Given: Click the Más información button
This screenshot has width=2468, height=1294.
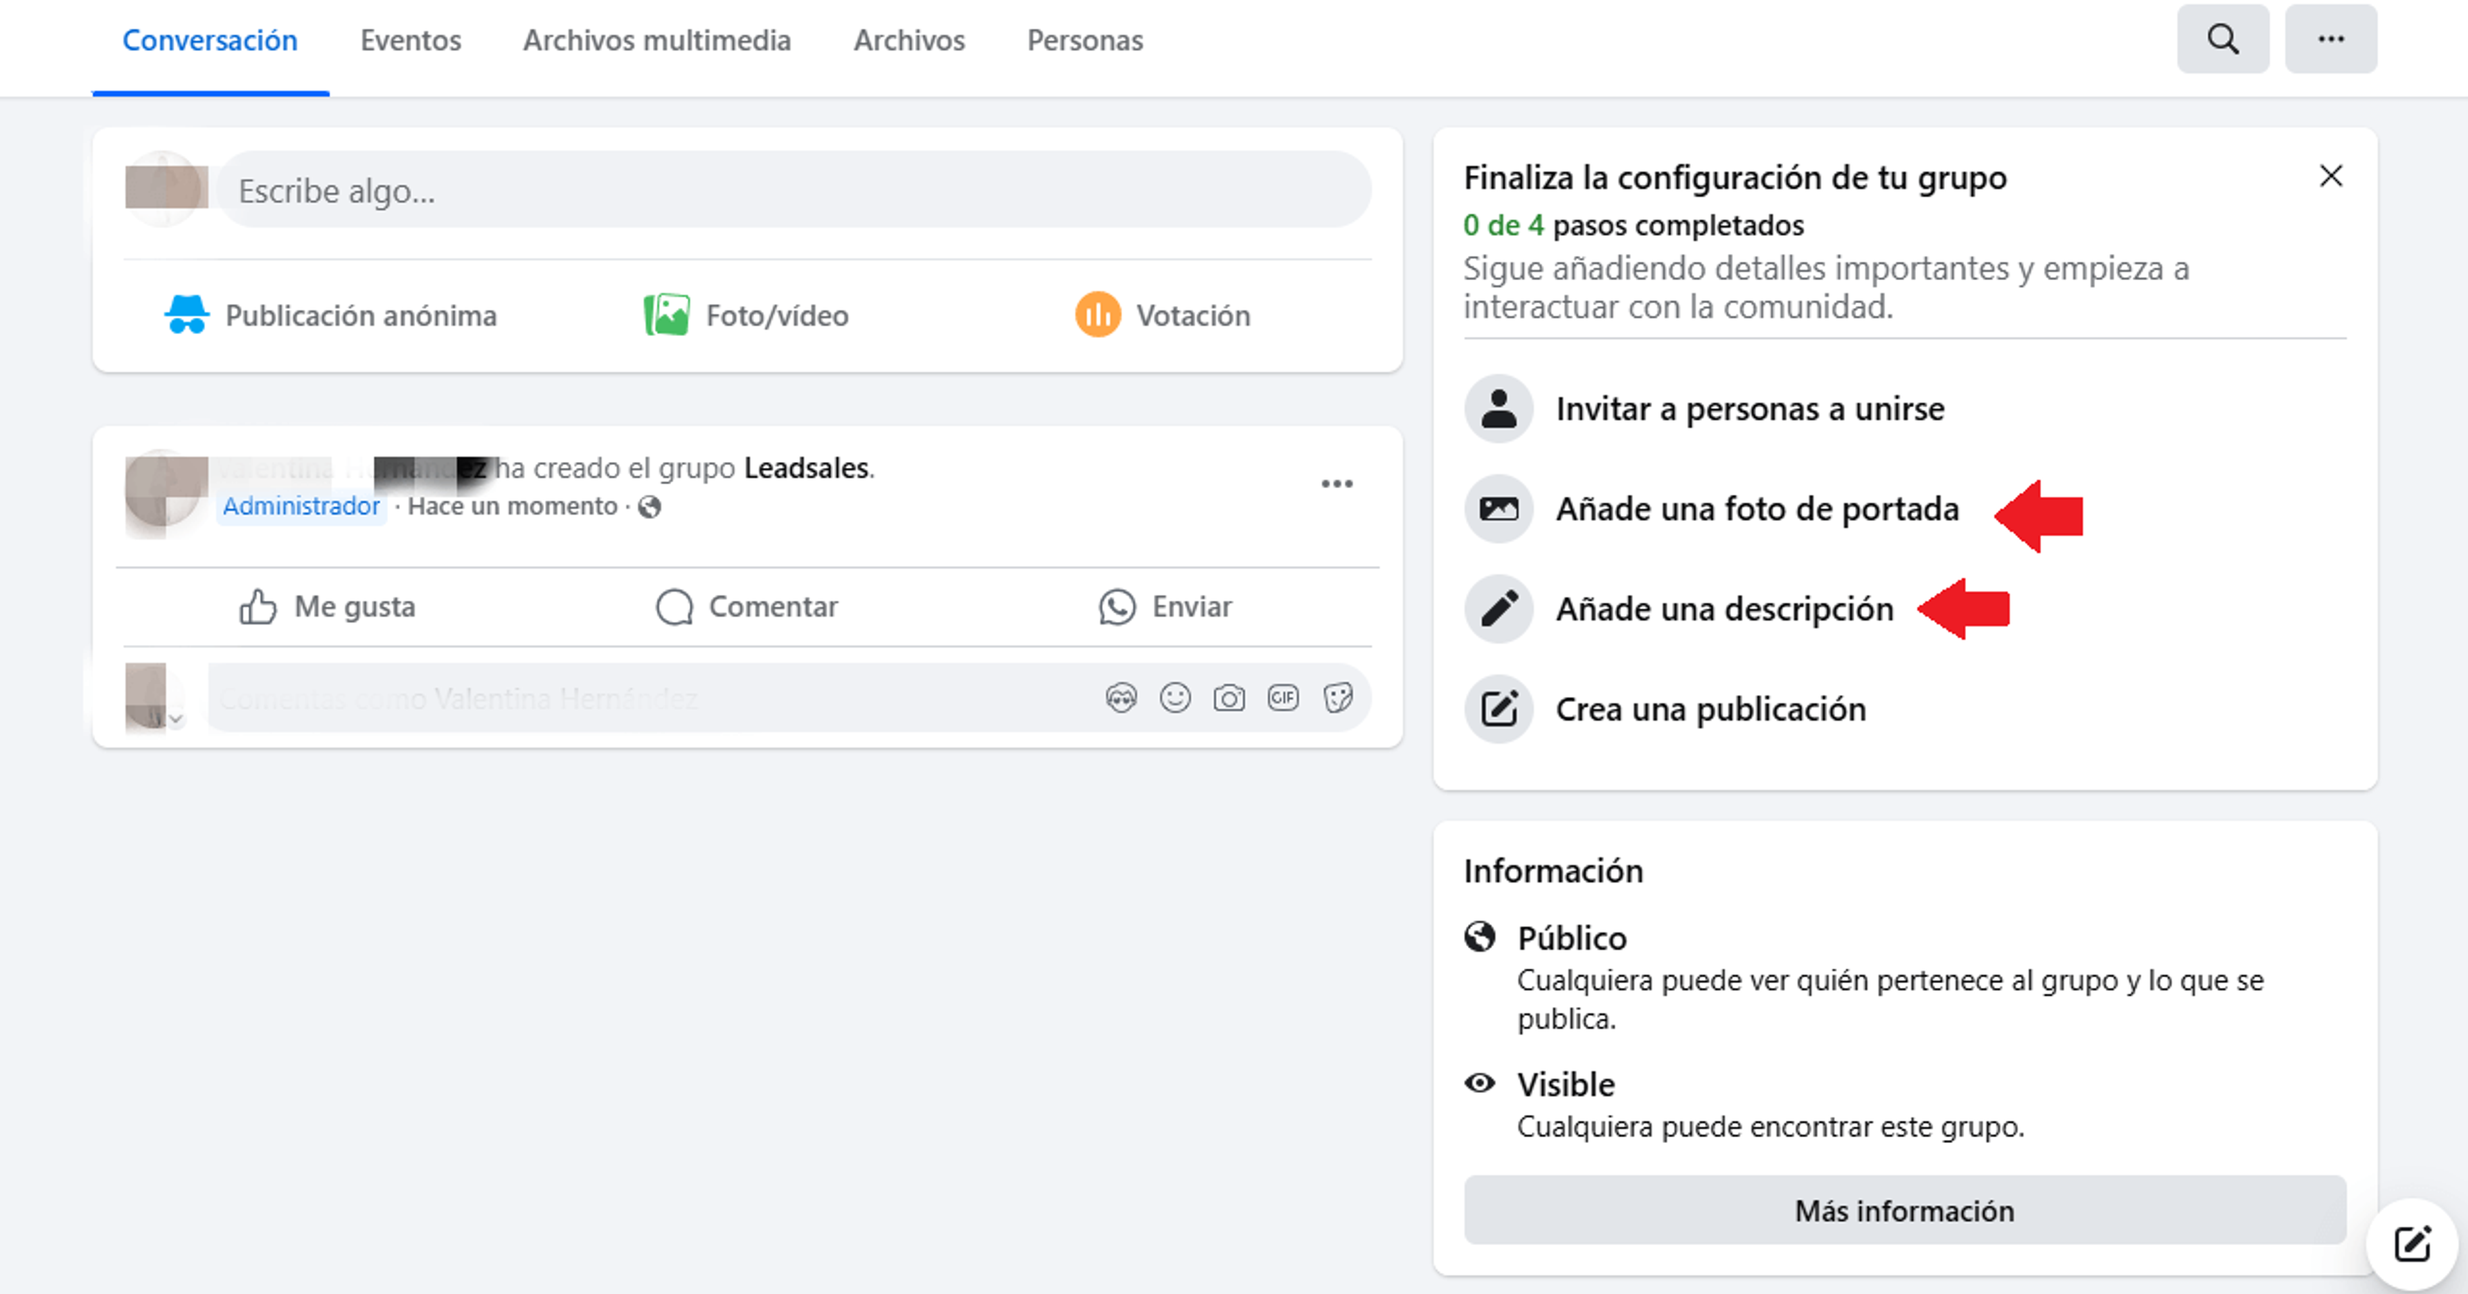Looking at the screenshot, I should [1904, 1210].
